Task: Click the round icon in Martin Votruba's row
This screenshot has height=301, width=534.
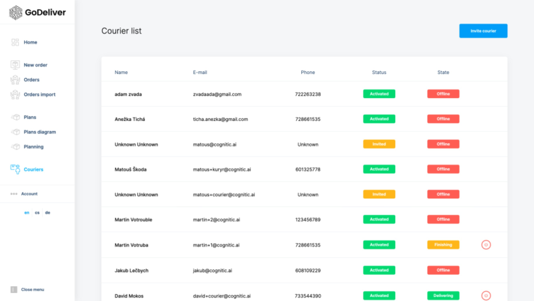Action: tap(486, 245)
